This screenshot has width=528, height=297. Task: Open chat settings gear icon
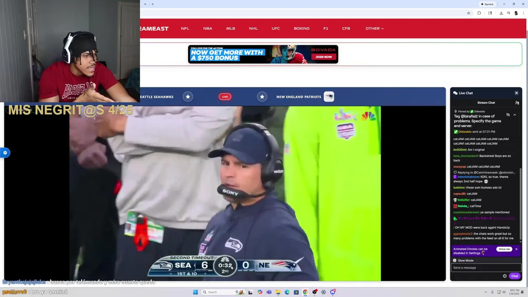click(x=504, y=276)
